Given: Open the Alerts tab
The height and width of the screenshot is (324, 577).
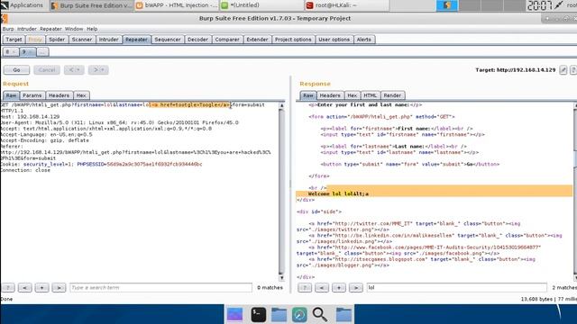Looking at the screenshot, I should pyautogui.click(x=364, y=40).
